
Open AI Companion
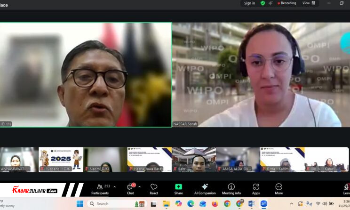[x=205, y=189]
